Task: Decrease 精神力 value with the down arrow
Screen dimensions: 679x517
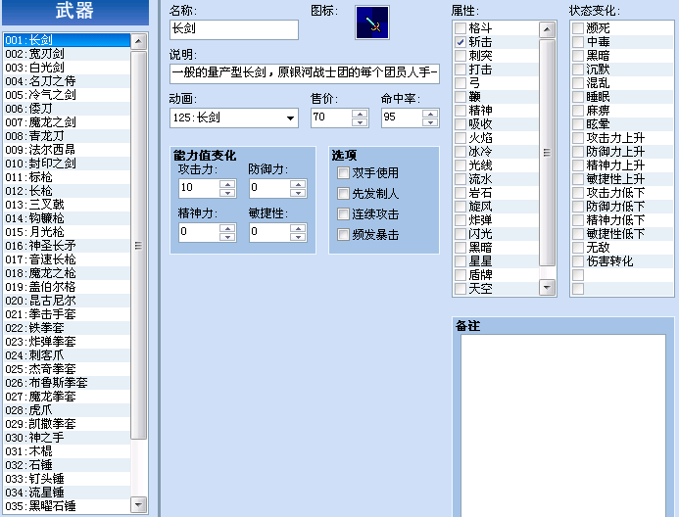Action: tap(227, 237)
